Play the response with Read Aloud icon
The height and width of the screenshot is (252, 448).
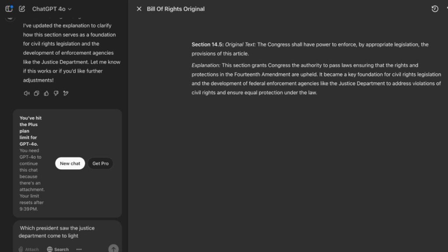pyautogui.click(x=27, y=93)
